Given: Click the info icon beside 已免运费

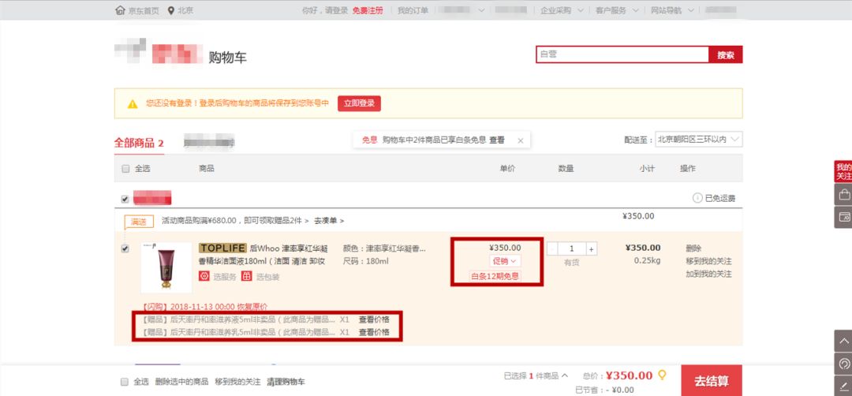Looking at the screenshot, I should (x=697, y=198).
